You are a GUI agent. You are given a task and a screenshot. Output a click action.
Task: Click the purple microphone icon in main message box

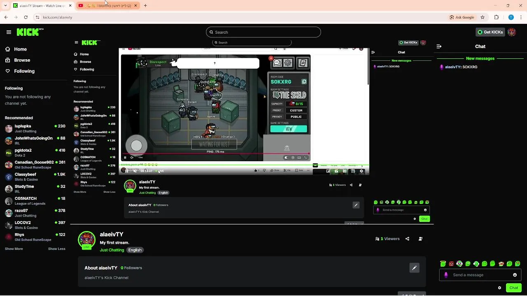pos(446,275)
